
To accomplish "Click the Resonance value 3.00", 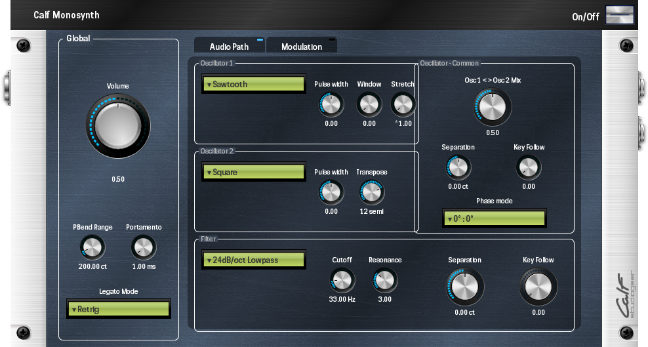I will coord(385,300).
